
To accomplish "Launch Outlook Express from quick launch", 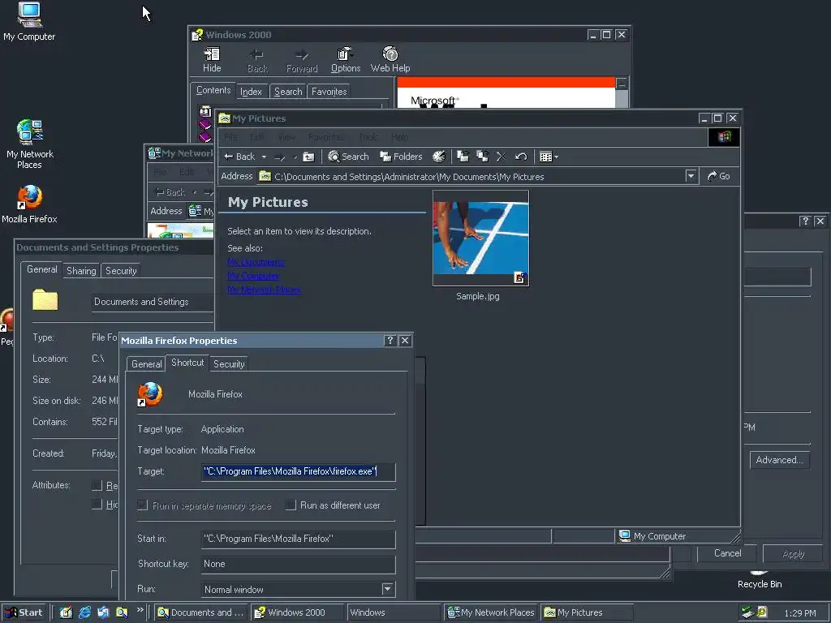I will tap(103, 612).
